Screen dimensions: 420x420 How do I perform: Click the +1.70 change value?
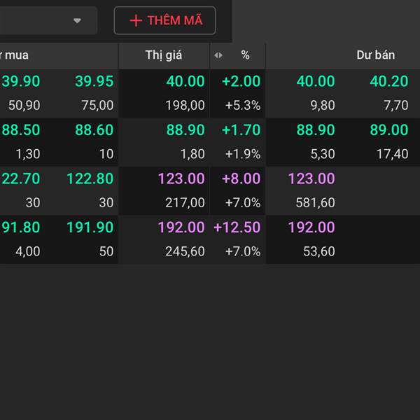pyautogui.click(x=241, y=130)
